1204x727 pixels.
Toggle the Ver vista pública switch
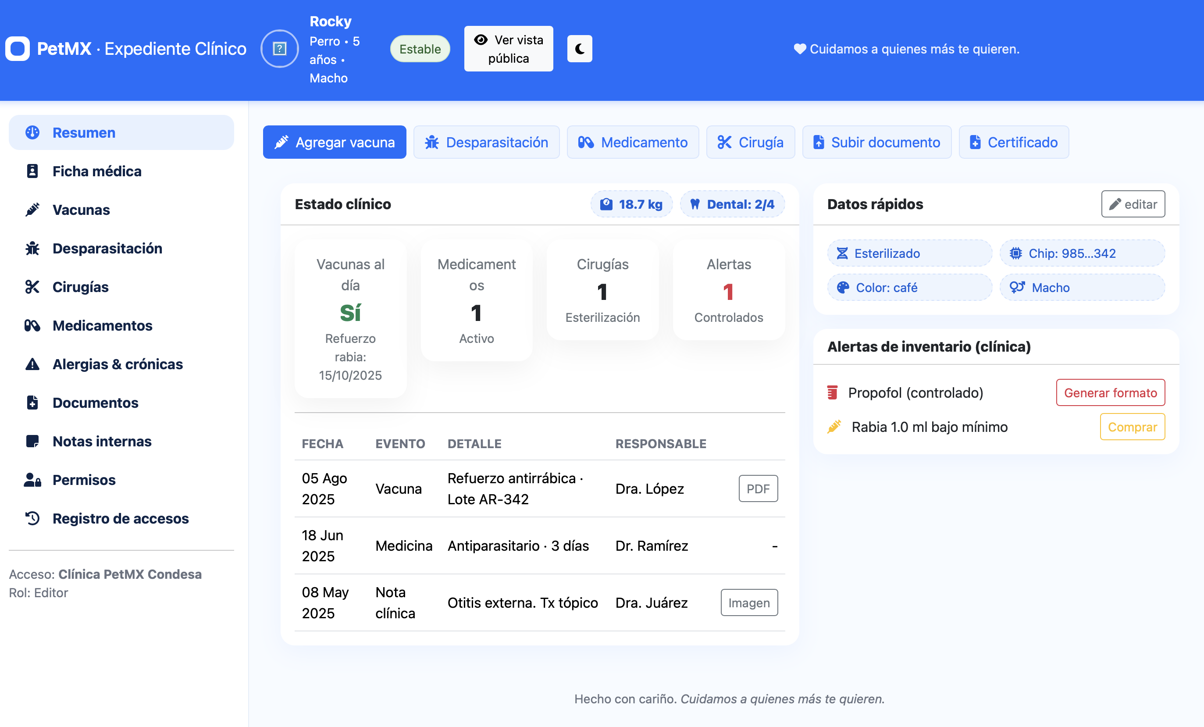(x=508, y=48)
